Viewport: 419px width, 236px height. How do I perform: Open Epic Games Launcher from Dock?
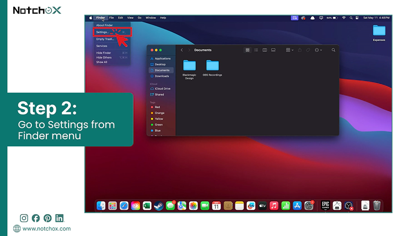pos(325,206)
